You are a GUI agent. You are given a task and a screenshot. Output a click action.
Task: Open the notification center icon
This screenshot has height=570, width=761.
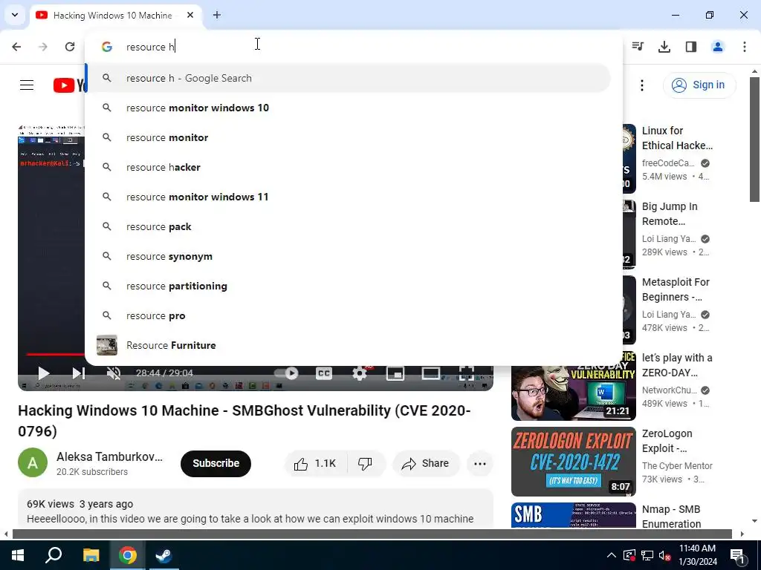tap(737, 555)
